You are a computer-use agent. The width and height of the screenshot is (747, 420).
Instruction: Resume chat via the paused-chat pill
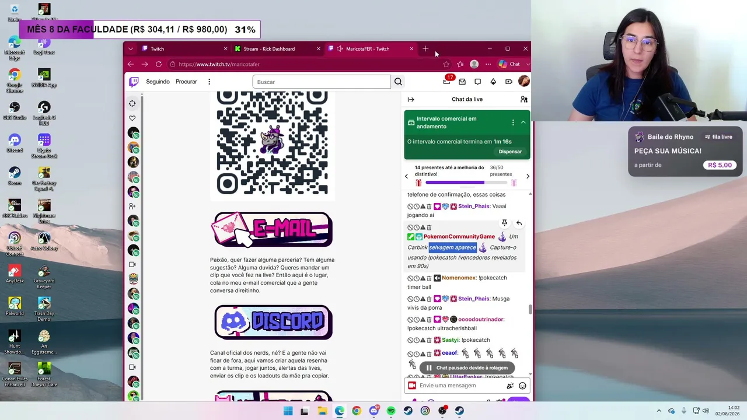467,368
